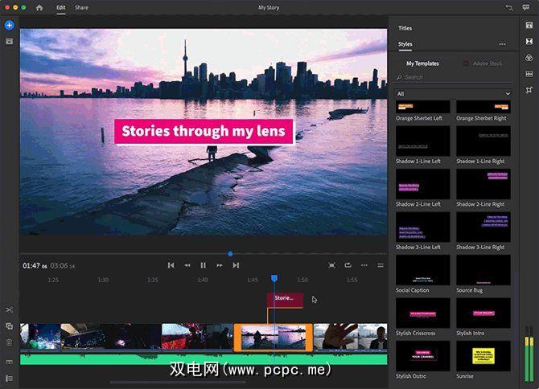This screenshot has height=389, width=539.
Task: Select the My Templates tab
Action: pos(422,63)
